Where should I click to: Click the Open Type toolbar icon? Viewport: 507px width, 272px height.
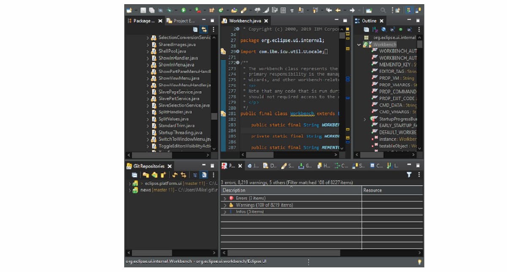(x=234, y=10)
